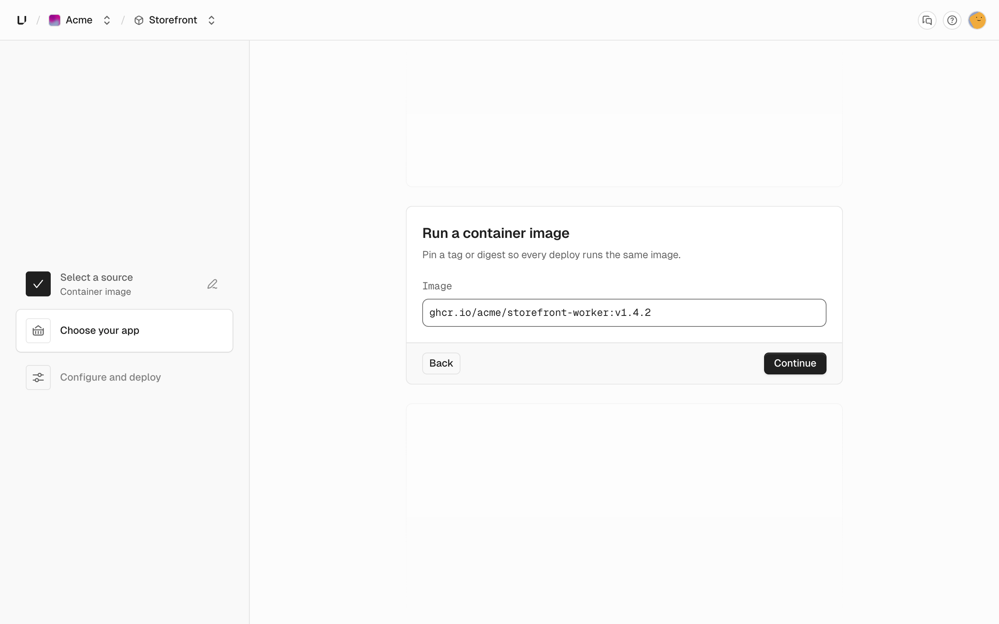Click the Container image subtitle text

click(95, 292)
